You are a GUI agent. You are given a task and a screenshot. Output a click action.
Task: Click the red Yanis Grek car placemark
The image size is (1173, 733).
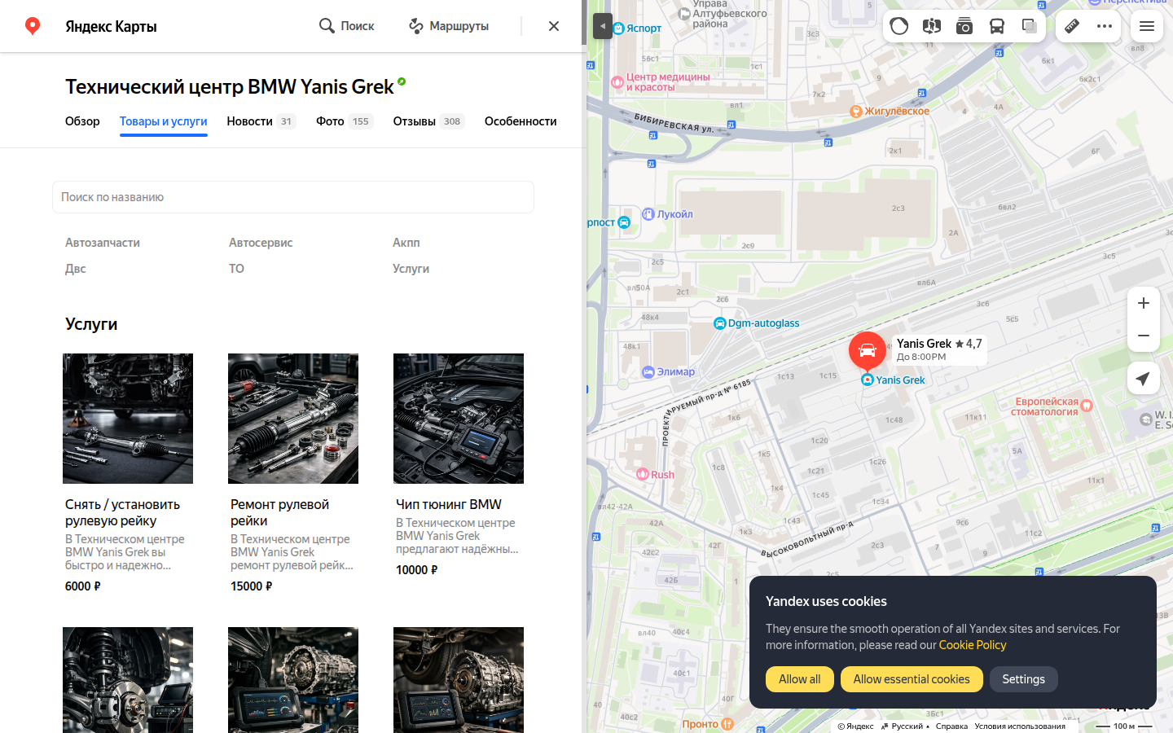(x=868, y=351)
